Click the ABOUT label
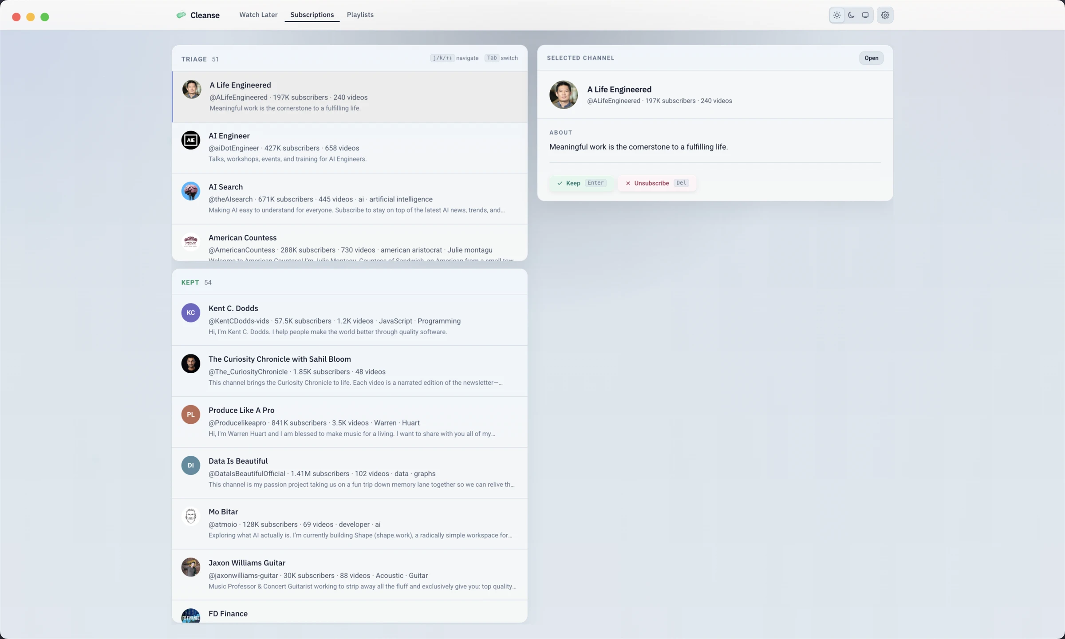The width and height of the screenshot is (1065, 639). click(x=560, y=133)
